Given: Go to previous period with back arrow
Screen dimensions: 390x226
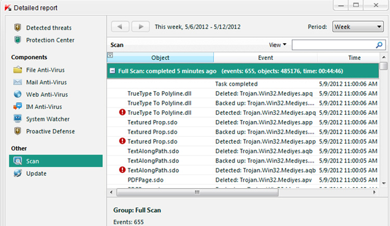Looking at the screenshot, I should click(x=120, y=26).
